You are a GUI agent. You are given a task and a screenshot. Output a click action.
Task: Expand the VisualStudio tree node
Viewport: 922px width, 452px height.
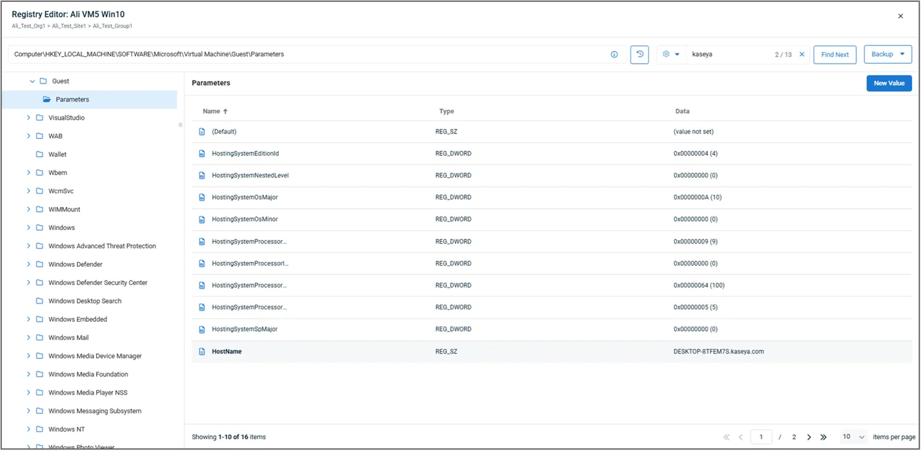(x=29, y=118)
